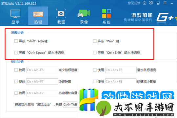Tick 屏蔽 "Ctrl+Space" 输入法切换 checkbox

click(x=16, y=52)
